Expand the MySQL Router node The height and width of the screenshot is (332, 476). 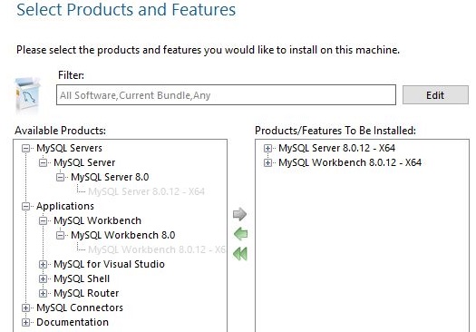tap(44, 293)
